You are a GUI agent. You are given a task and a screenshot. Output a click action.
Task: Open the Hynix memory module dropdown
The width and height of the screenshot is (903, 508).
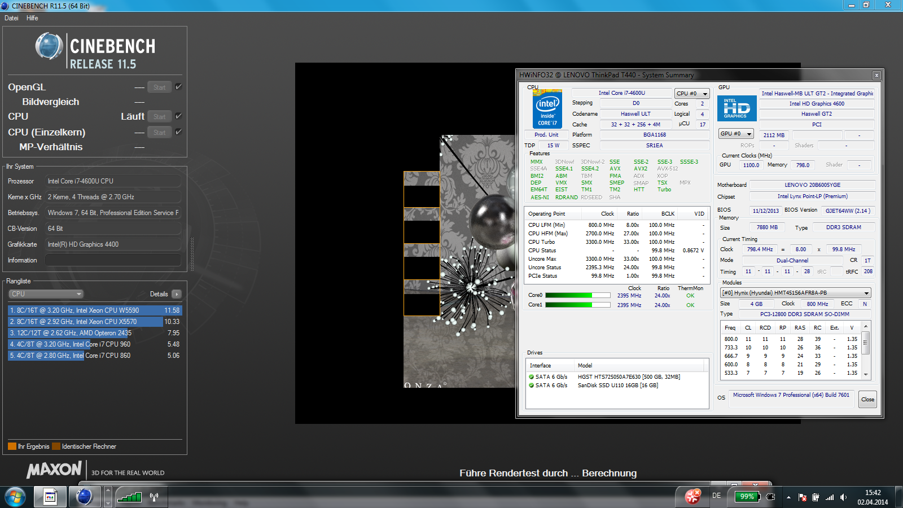[x=795, y=293]
